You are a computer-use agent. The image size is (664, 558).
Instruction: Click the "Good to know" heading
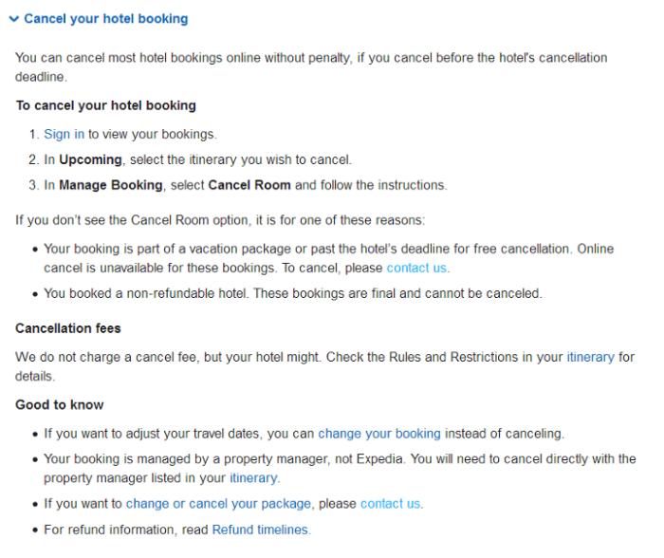[x=60, y=405]
